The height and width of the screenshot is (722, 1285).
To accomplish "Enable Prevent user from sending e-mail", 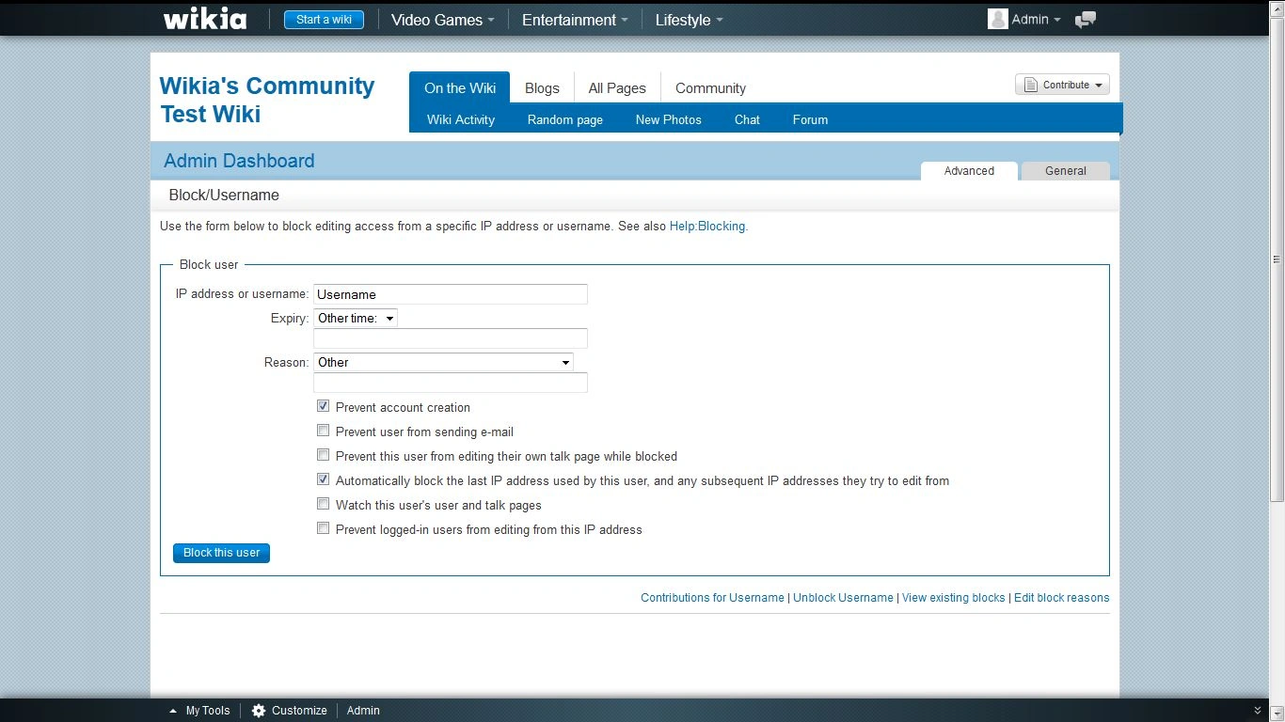I will pyautogui.click(x=323, y=431).
